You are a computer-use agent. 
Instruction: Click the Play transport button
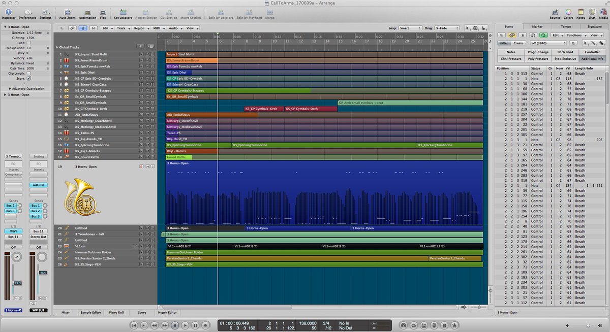click(x=185, y=325)
